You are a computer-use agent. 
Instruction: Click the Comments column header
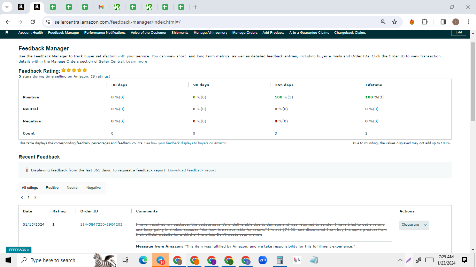pyautogui.click(x=147, y=211)
